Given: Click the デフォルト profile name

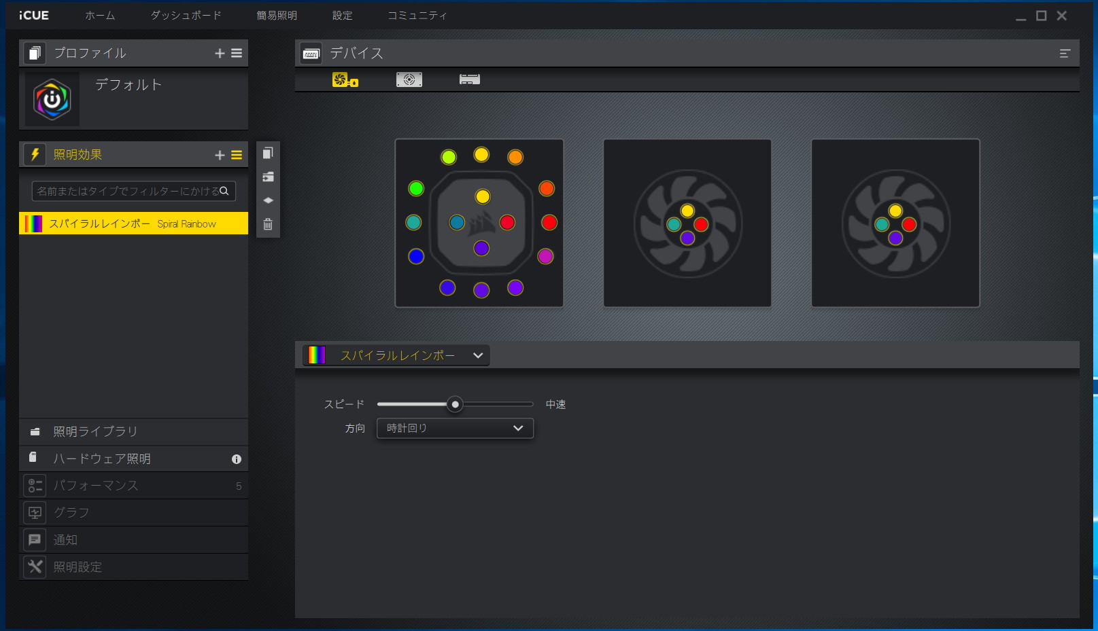Looking at the screenshot, I should pos(128,85).
